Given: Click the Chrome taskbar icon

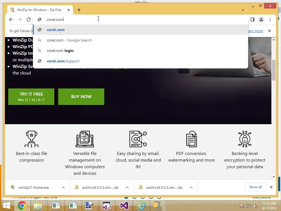Looking at the screenshot, I should tap(22, 206).
